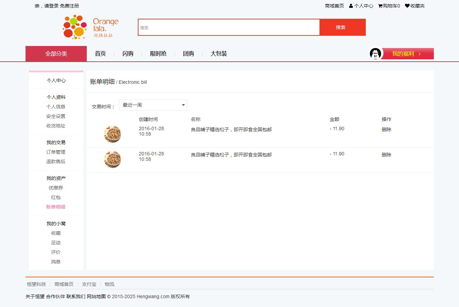
Task: Click 网站地图 in the footer
Action: (x=96, y=296)
